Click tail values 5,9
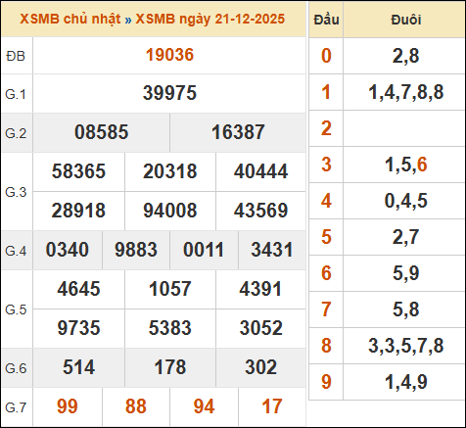Viewport: 466px width, 428px height. click(x=406, y=273)
